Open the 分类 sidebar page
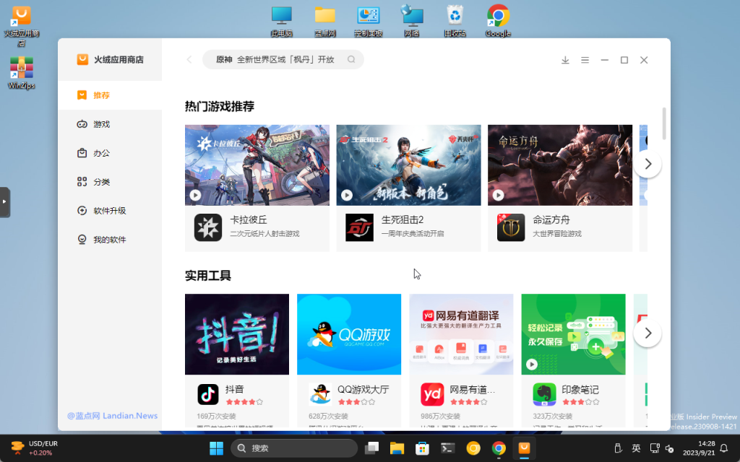Image resolution: width=740 pixels, height=462 pixels. [110, 182]
